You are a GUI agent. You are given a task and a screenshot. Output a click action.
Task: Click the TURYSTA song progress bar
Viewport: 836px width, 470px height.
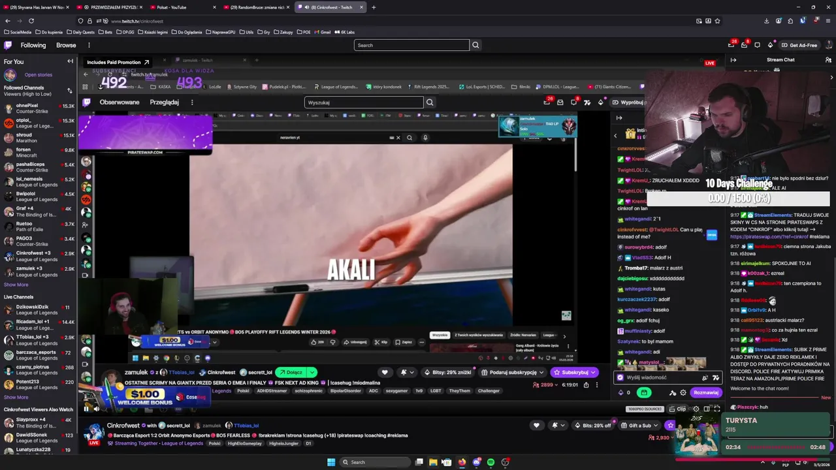tap(776, 447)
